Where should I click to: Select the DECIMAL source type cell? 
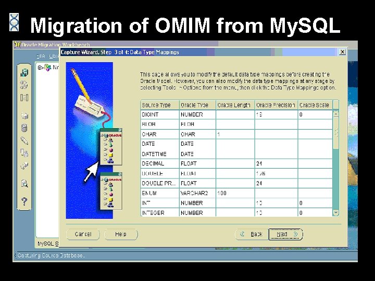tap(160, 164)
